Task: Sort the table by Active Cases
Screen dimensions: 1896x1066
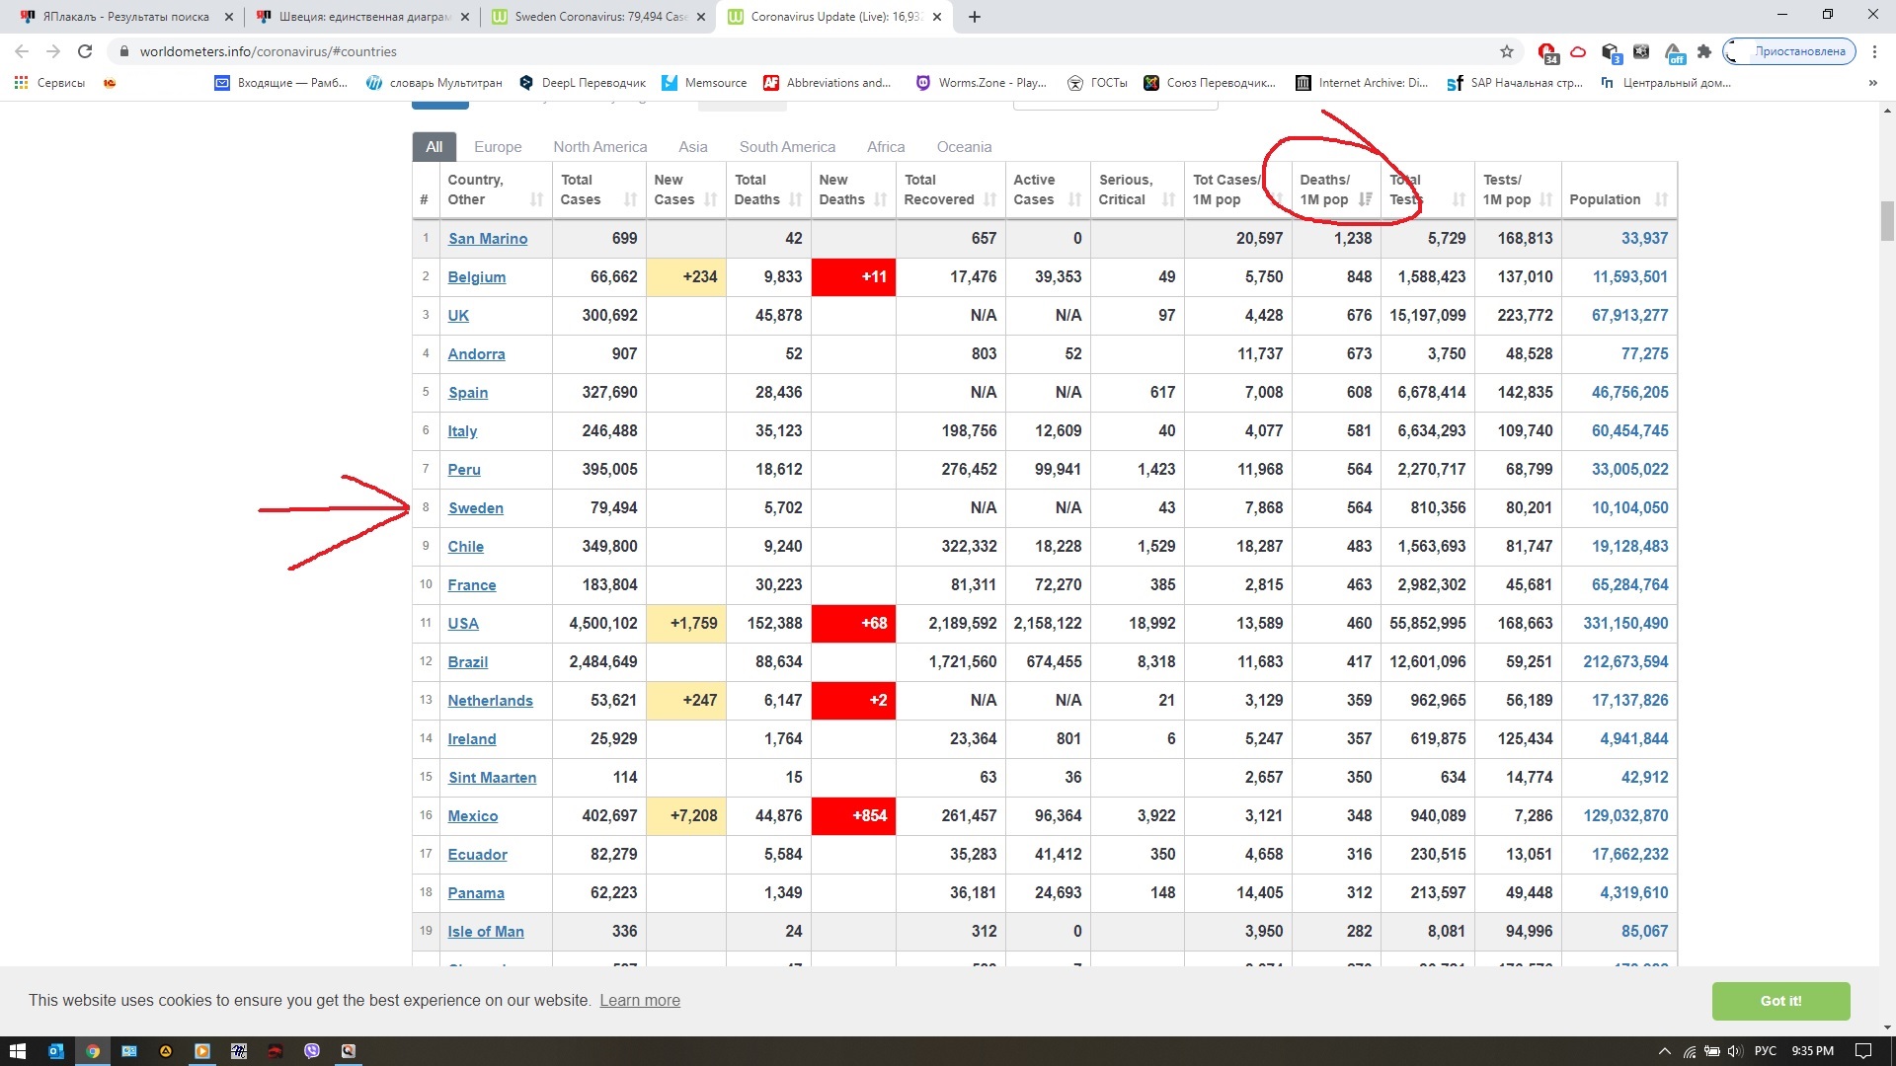Action: tap(1048, 190)
